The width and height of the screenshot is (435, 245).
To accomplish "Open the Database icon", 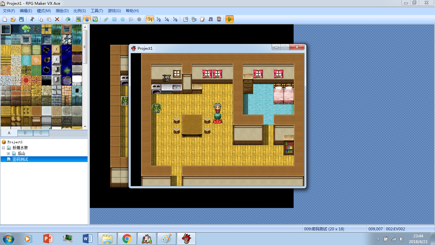I will tap(186, 19).
